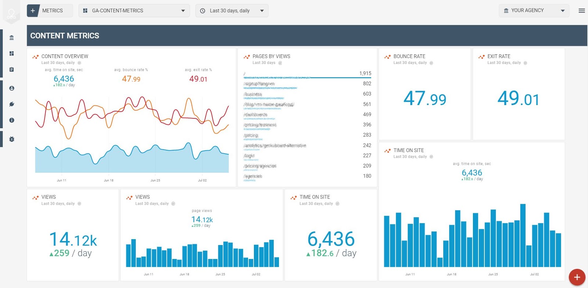
Task: Add a new metric with plus METRICS button
Action: 50,11
